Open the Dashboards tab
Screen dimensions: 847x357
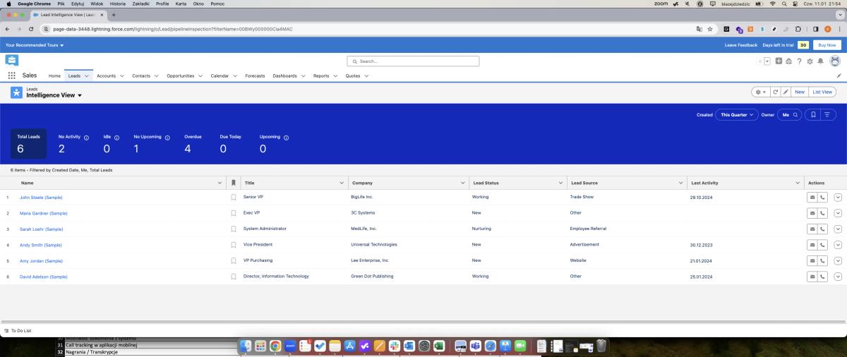point(284,75)
